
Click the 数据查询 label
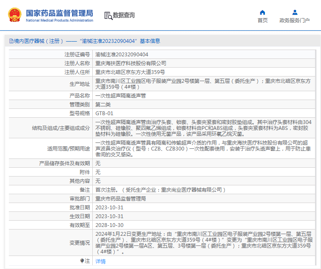[124, 15]
